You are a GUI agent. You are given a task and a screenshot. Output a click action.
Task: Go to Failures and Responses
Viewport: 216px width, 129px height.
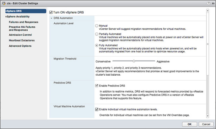click(x=24, y=22)
